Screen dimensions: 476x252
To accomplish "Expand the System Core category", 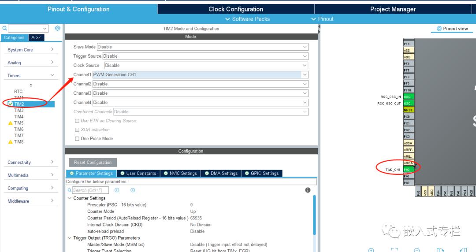I will (31, 49).
